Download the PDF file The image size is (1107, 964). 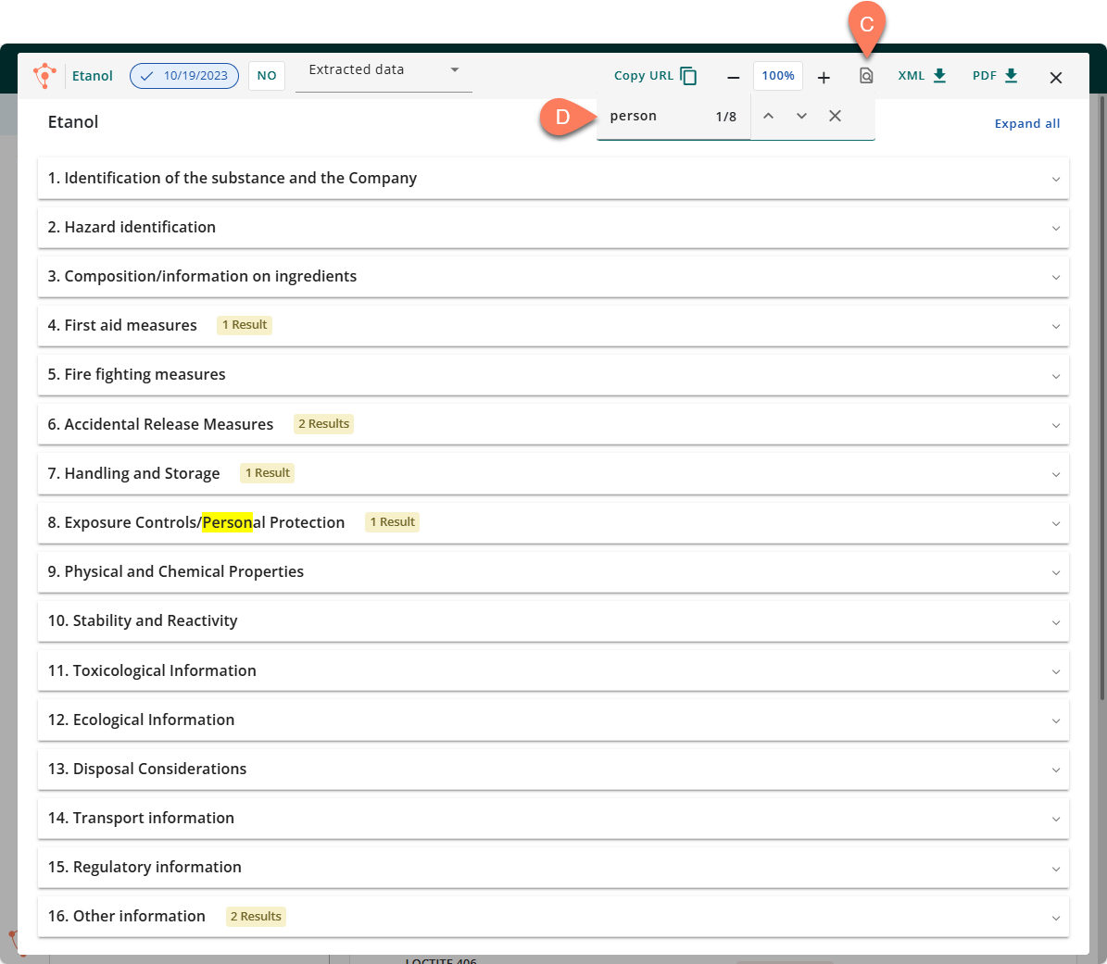pyautogui.click(x=995, y=76)
